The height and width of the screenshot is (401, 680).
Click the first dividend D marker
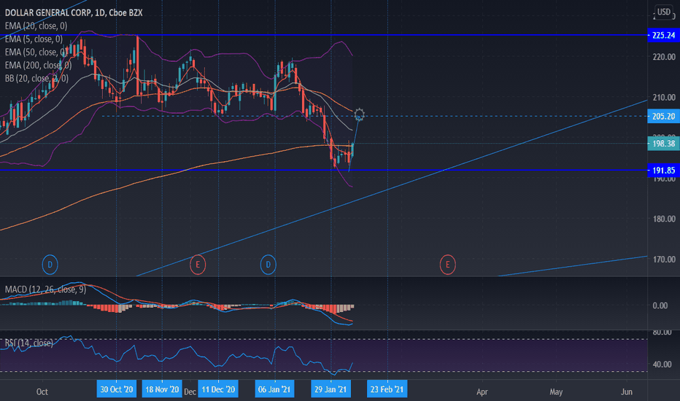pos(50,265)
